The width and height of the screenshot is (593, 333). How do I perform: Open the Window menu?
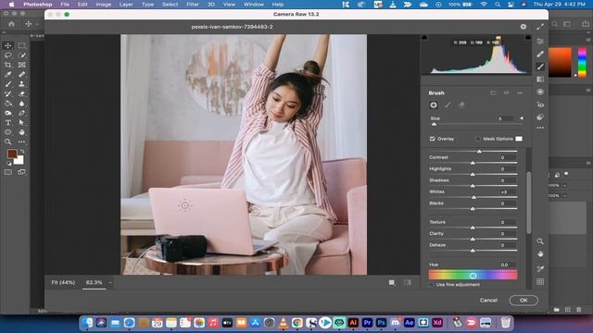(x=253, y=4)
